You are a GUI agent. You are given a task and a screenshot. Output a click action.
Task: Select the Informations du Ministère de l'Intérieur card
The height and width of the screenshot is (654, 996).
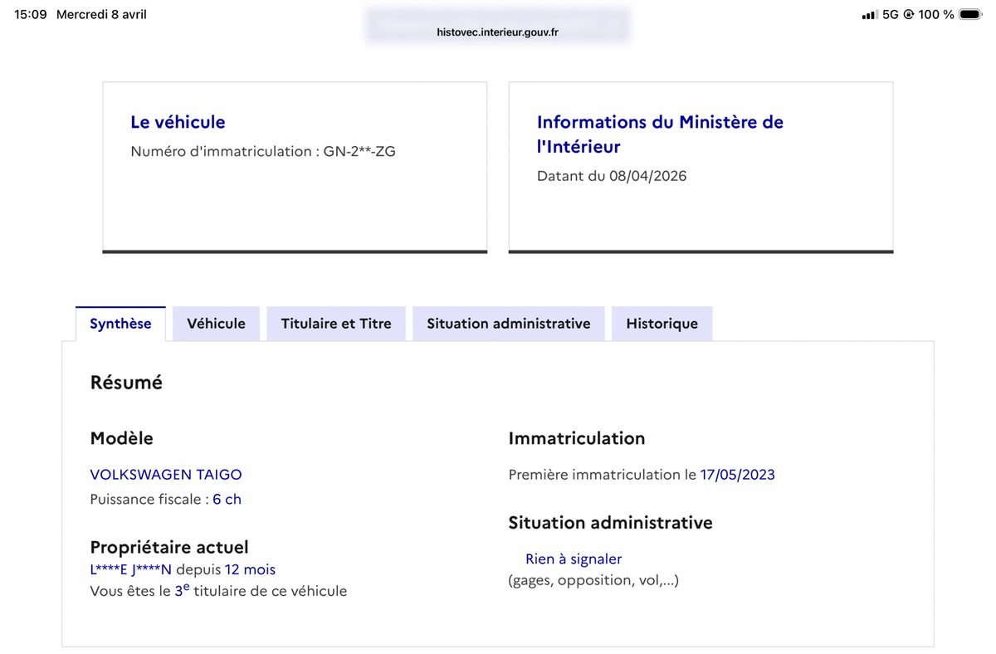coord(701,167)
